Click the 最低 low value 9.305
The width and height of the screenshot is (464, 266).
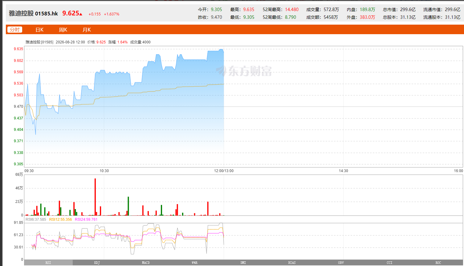coord(249,17)
